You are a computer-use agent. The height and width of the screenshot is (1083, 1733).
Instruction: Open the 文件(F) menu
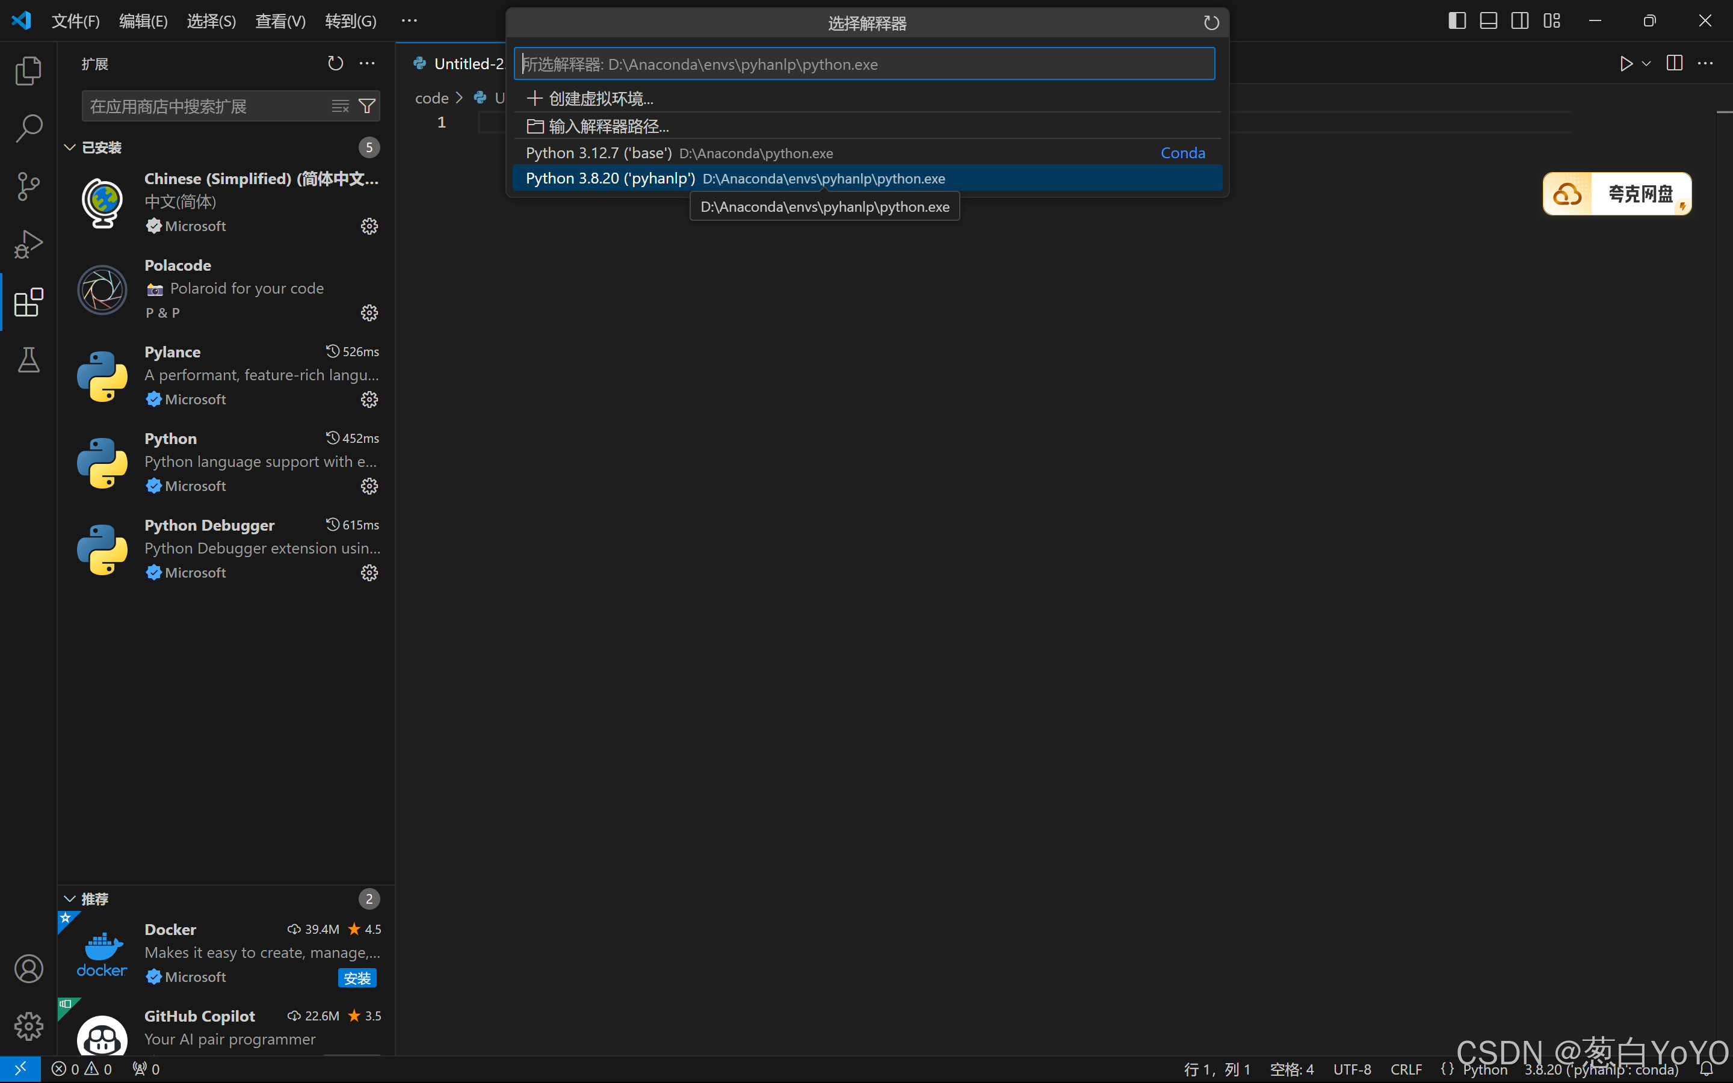click(75, 21)
